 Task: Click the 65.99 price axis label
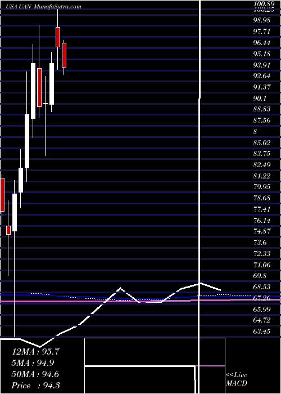click(x=262, y=309)
